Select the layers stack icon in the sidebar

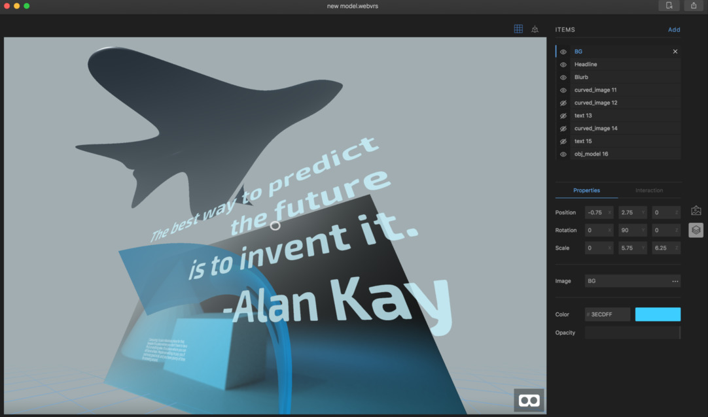[x=696, y=229]
